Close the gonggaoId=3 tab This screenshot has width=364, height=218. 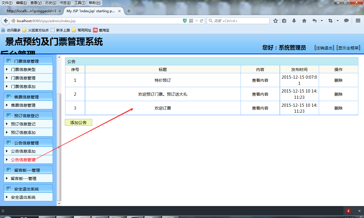click(60, 11)
